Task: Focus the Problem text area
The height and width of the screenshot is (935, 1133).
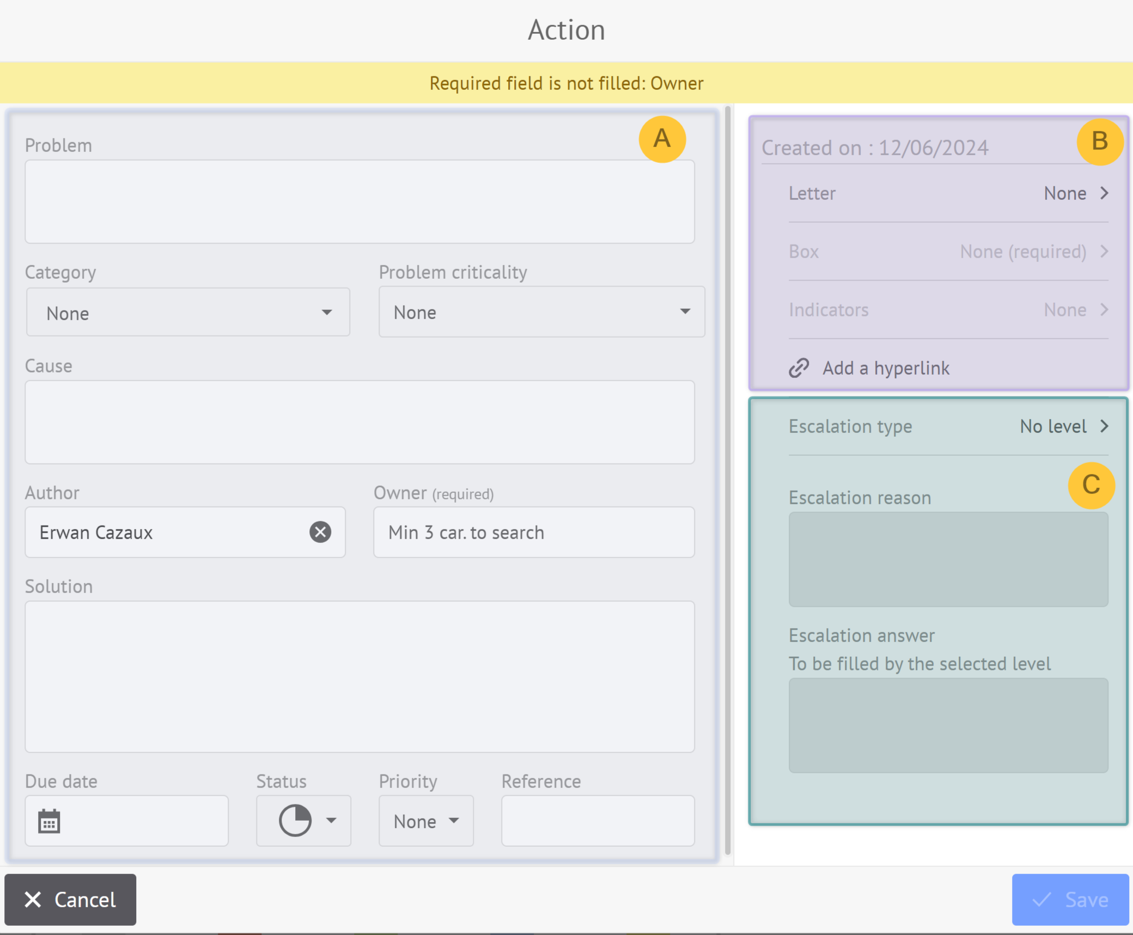Action: (x=360, y=201)
